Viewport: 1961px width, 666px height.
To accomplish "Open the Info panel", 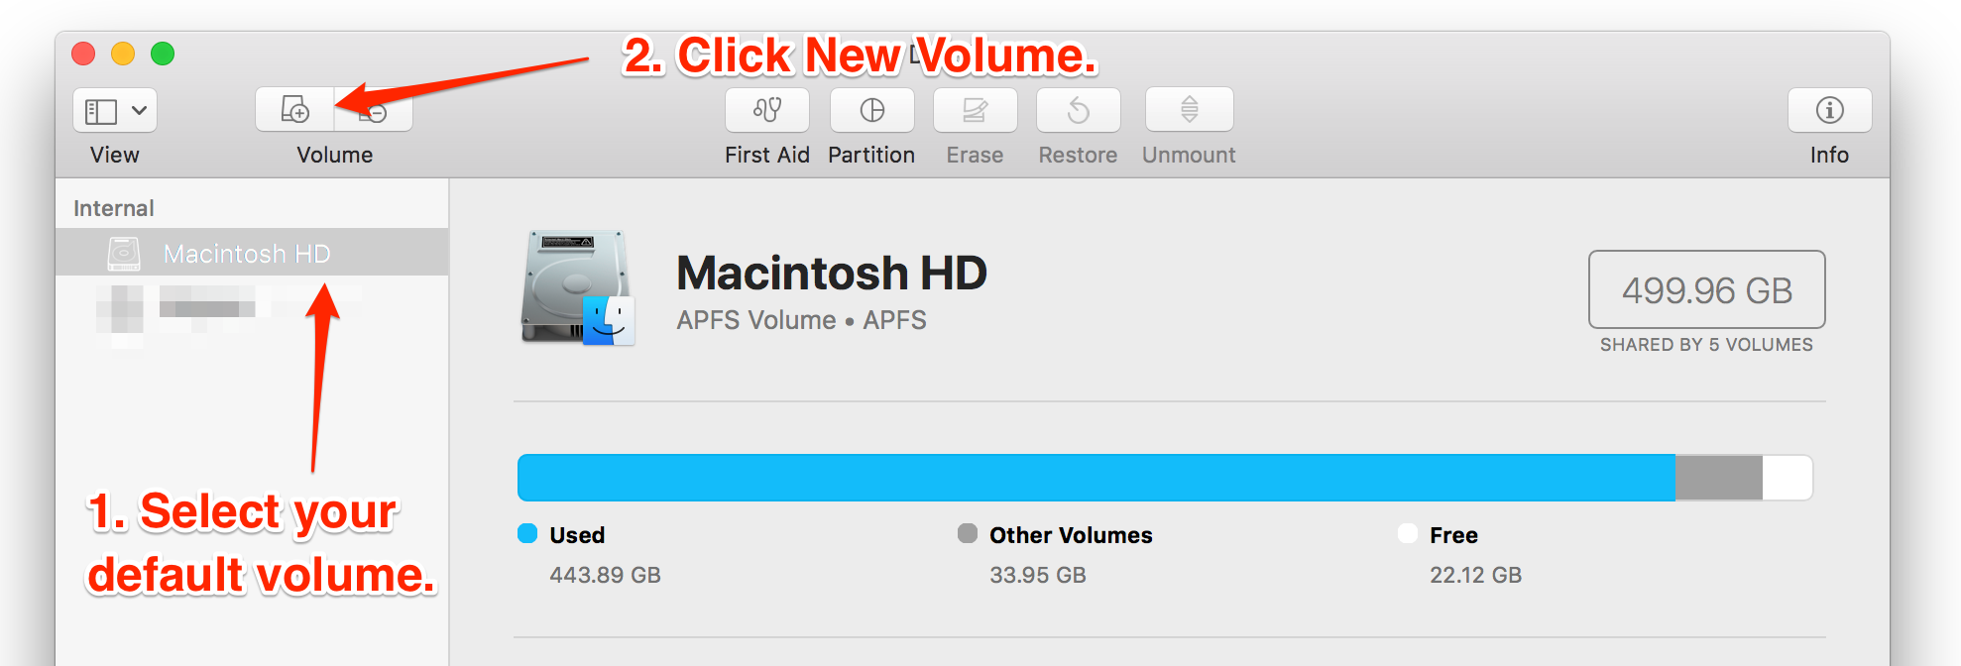I will [x=1830, y=109].
